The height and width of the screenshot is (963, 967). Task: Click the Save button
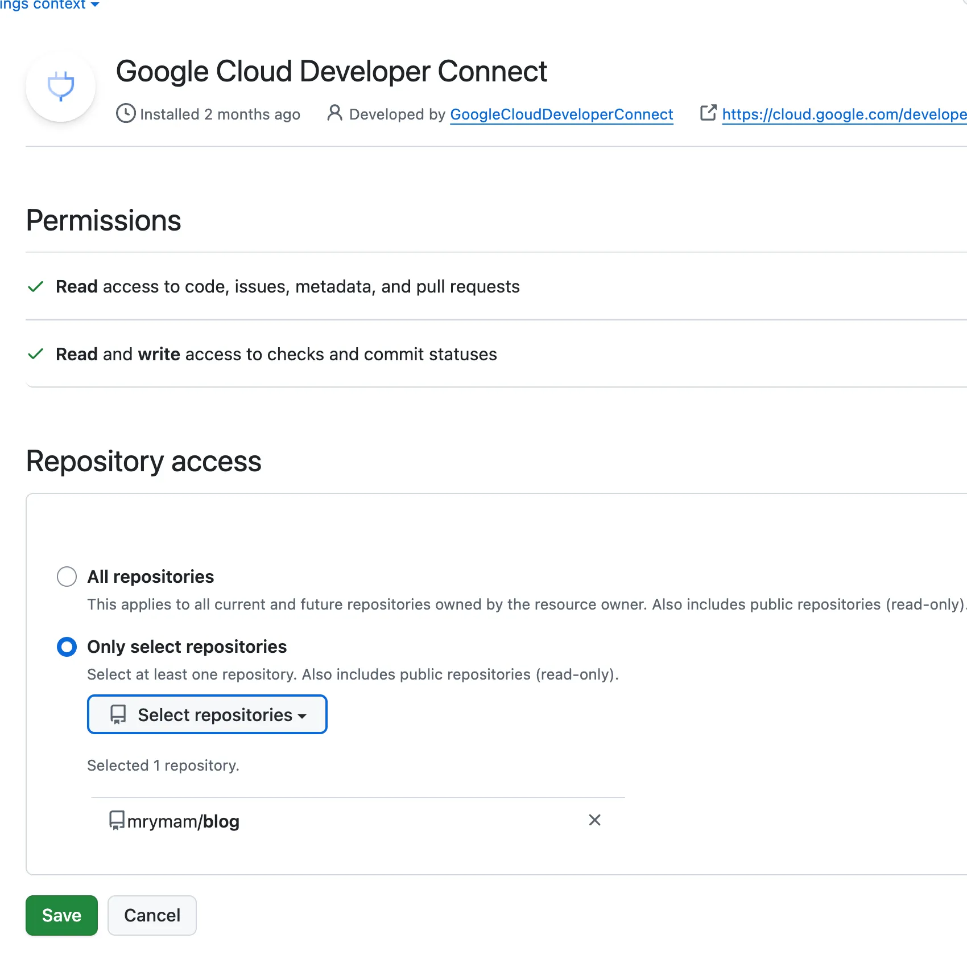pos(61,915)
